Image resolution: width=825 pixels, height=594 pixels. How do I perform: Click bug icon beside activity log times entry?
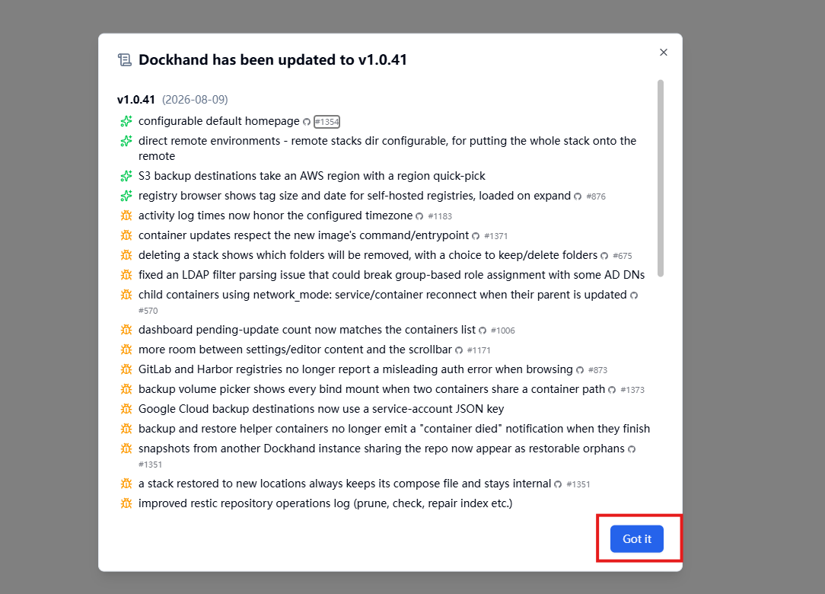[126, 216]
